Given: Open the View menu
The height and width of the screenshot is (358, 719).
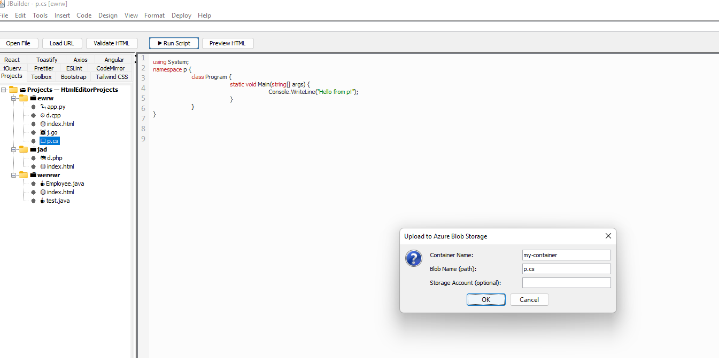Looking at the screenshot, I should pyautogui.click(x=132, y=15).
